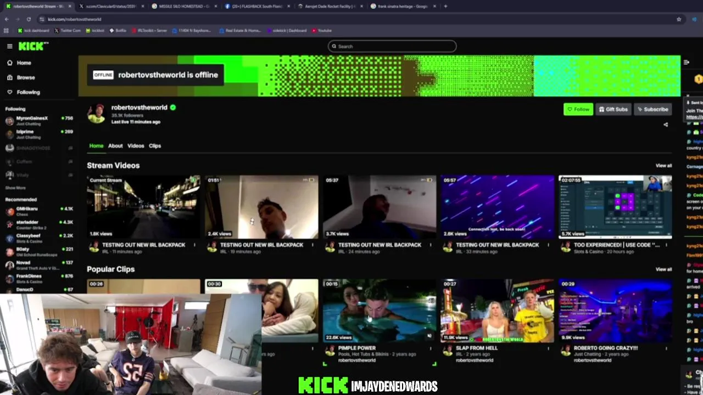Play the ROBERTO GOING CRAZY clip
This screenshot has height=395, width=703.
pyautogui.click(x=615, y=311)
